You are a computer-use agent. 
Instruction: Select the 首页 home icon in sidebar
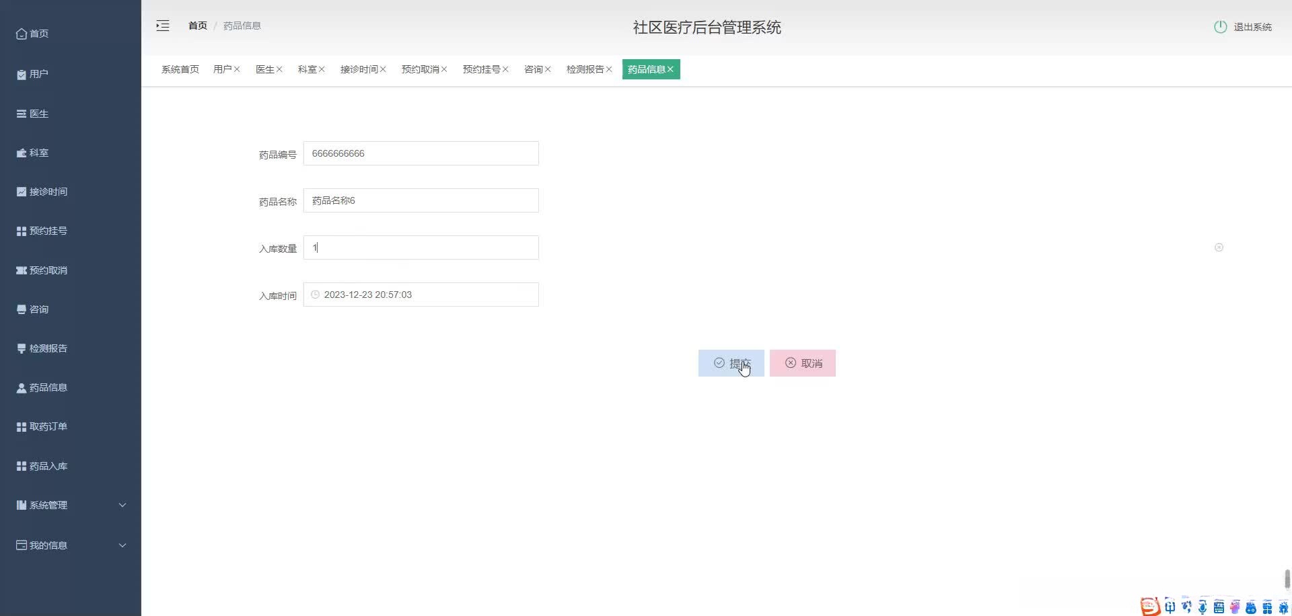(x=21, y=33)
